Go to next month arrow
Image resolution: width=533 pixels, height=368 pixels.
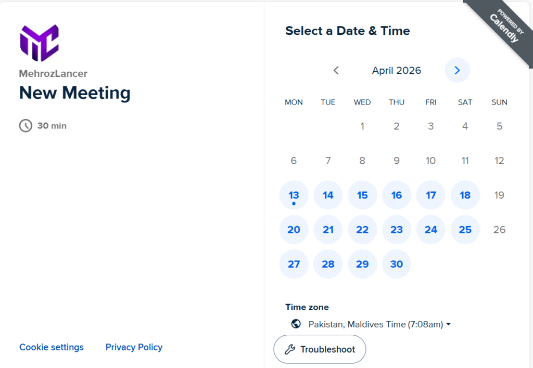point(457,70)
